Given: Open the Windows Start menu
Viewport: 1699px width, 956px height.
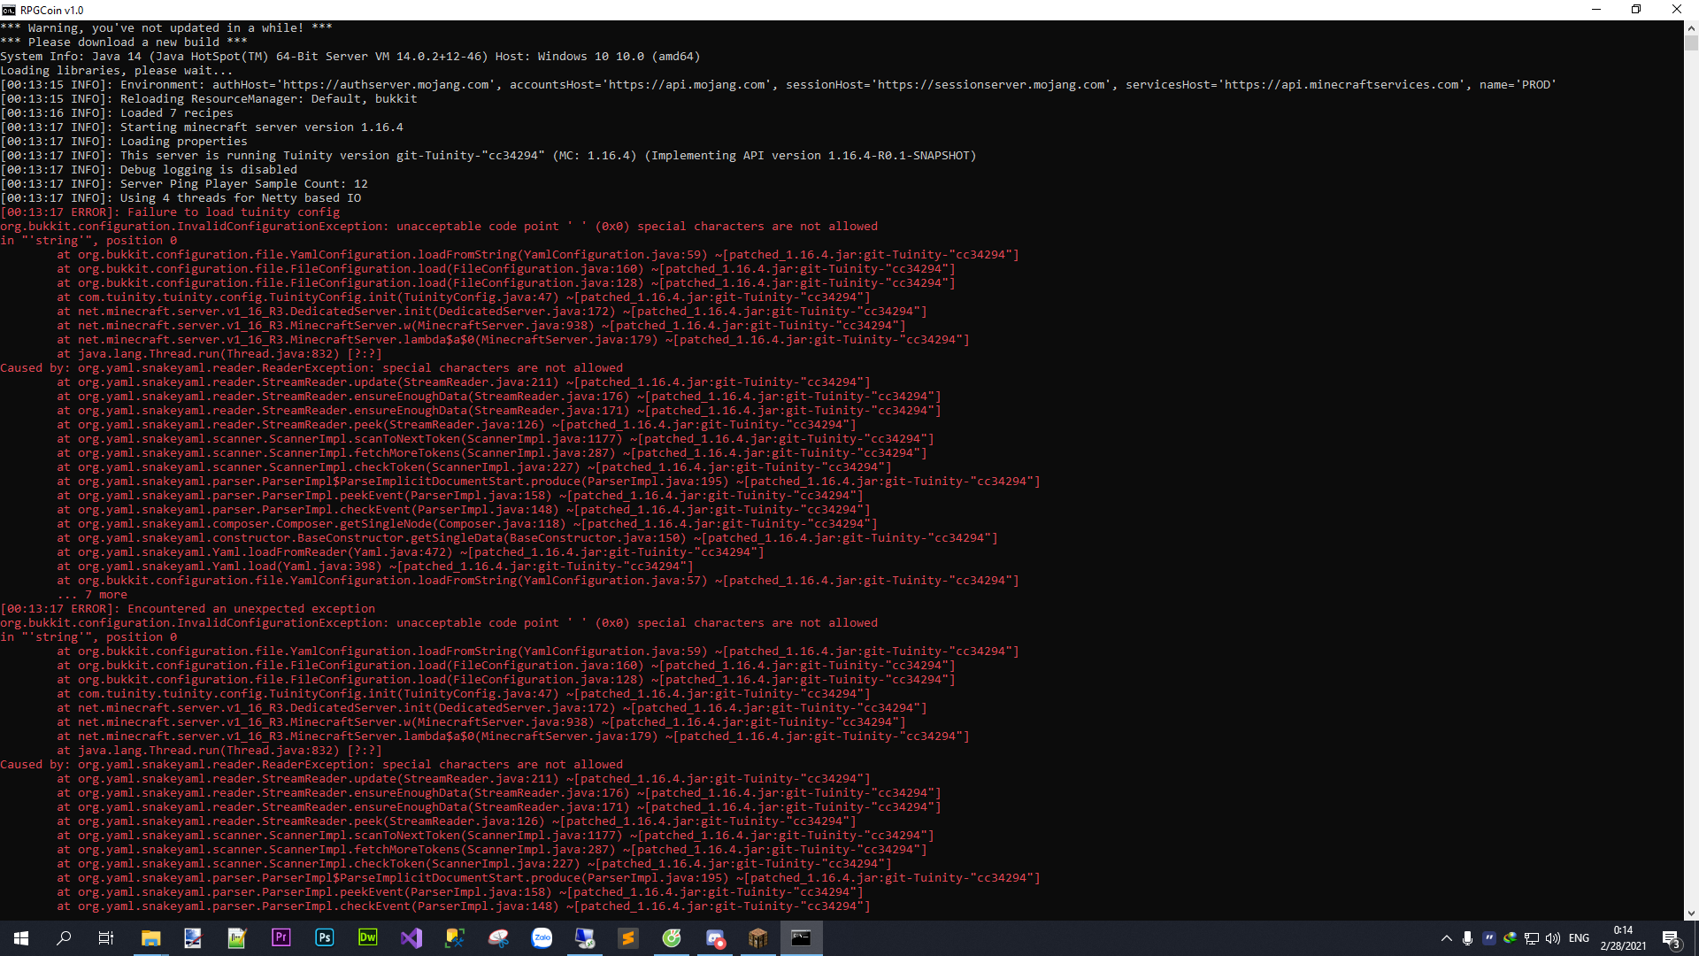Looking at the screenshot, I should click(x=21, y=938).
